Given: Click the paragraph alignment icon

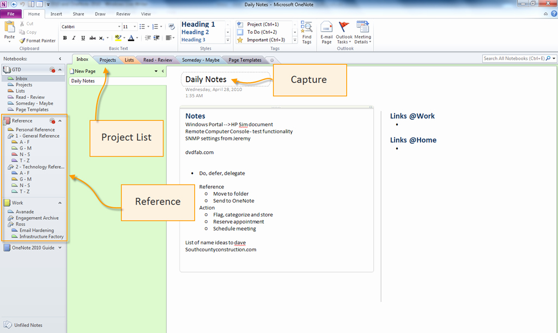Looking at the screenshot, I should [169, 38].
